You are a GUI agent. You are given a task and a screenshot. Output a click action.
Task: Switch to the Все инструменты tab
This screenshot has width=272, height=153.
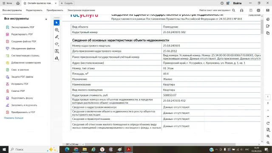[x=12, y=10]
